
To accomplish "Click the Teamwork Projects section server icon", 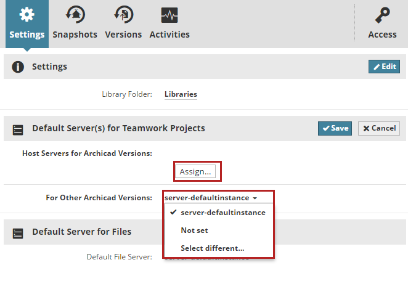I will click(18, 129).
